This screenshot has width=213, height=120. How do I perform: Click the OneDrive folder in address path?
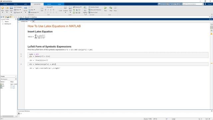click(34, 17)
